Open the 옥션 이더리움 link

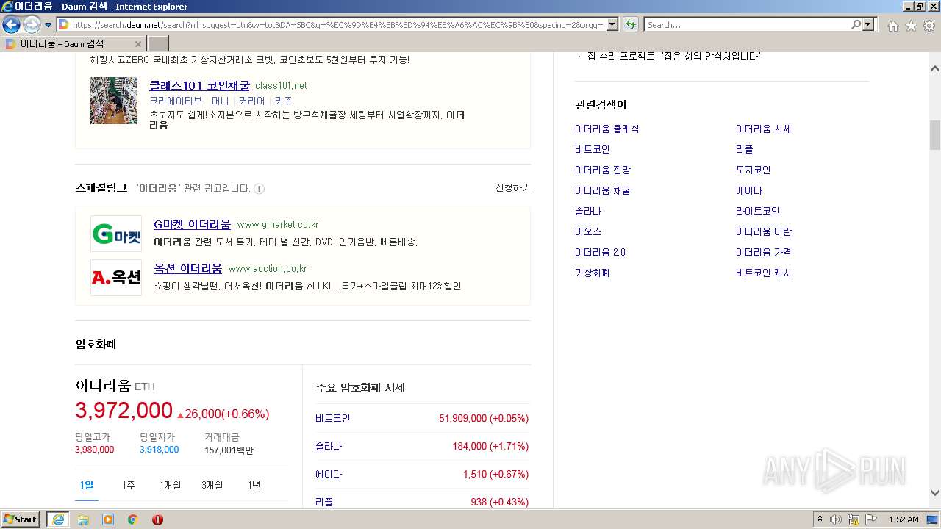(x=187, y=268)
